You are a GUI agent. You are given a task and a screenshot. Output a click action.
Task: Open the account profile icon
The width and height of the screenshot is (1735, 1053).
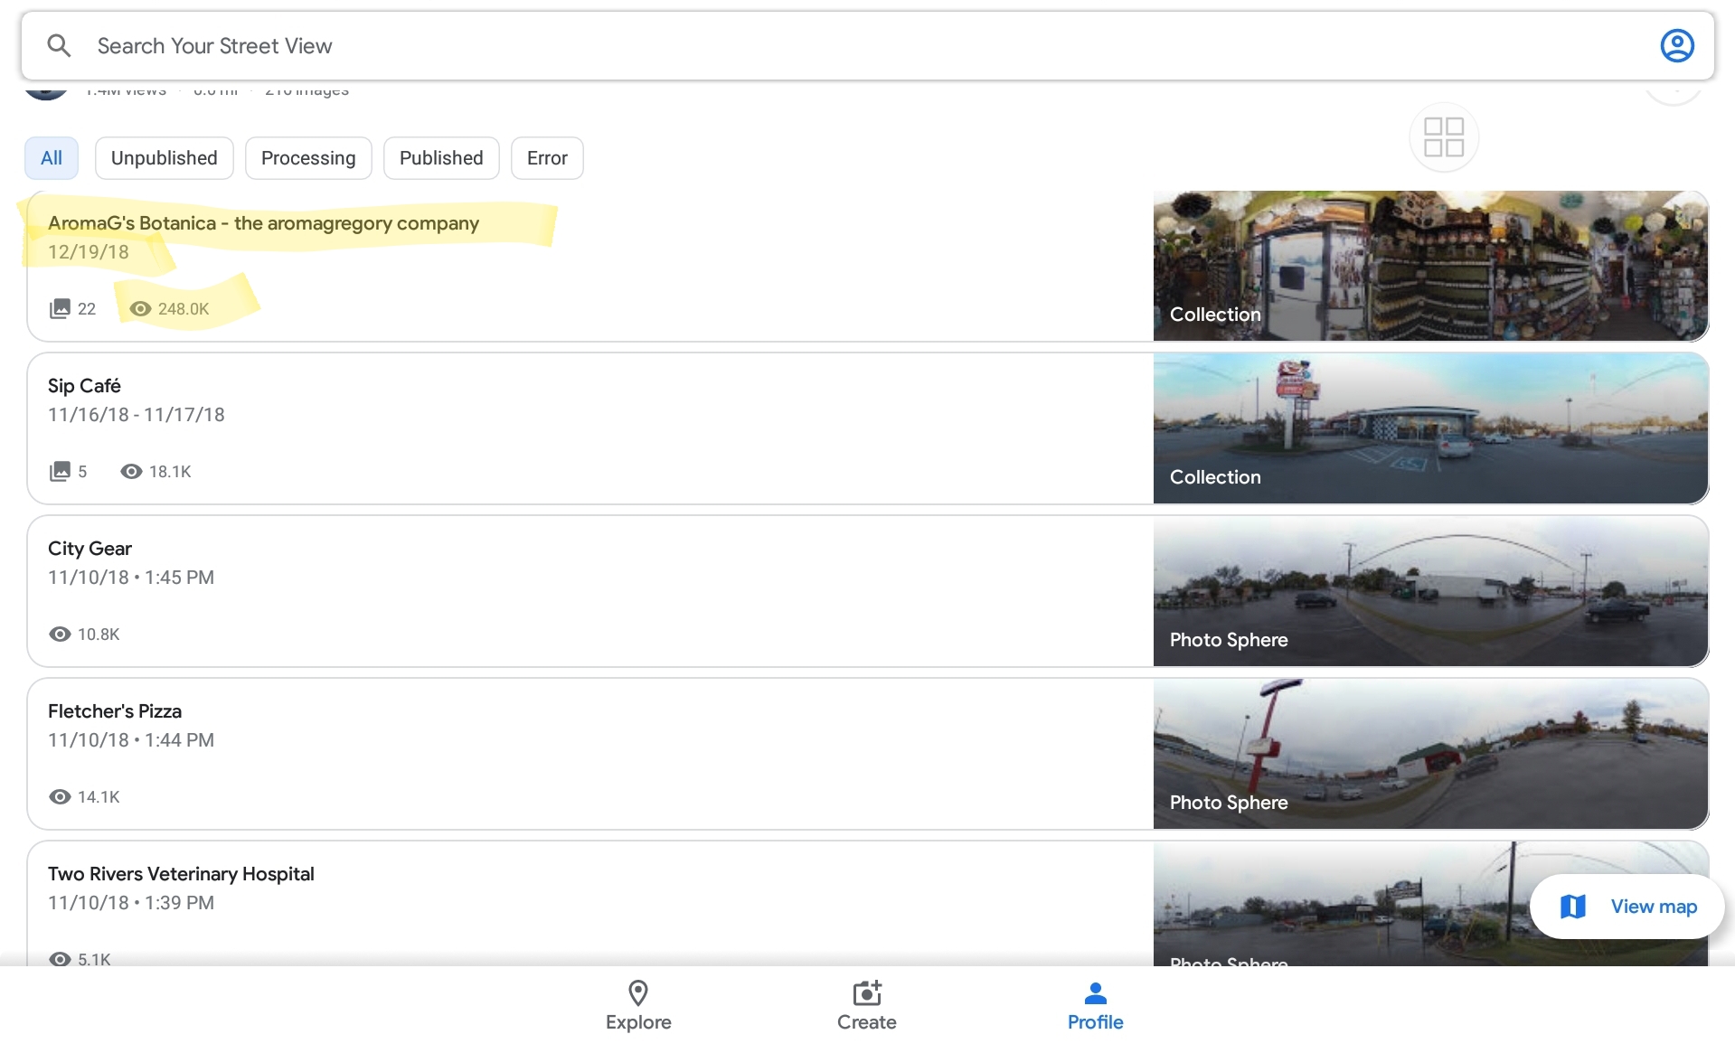[1677, 45]
